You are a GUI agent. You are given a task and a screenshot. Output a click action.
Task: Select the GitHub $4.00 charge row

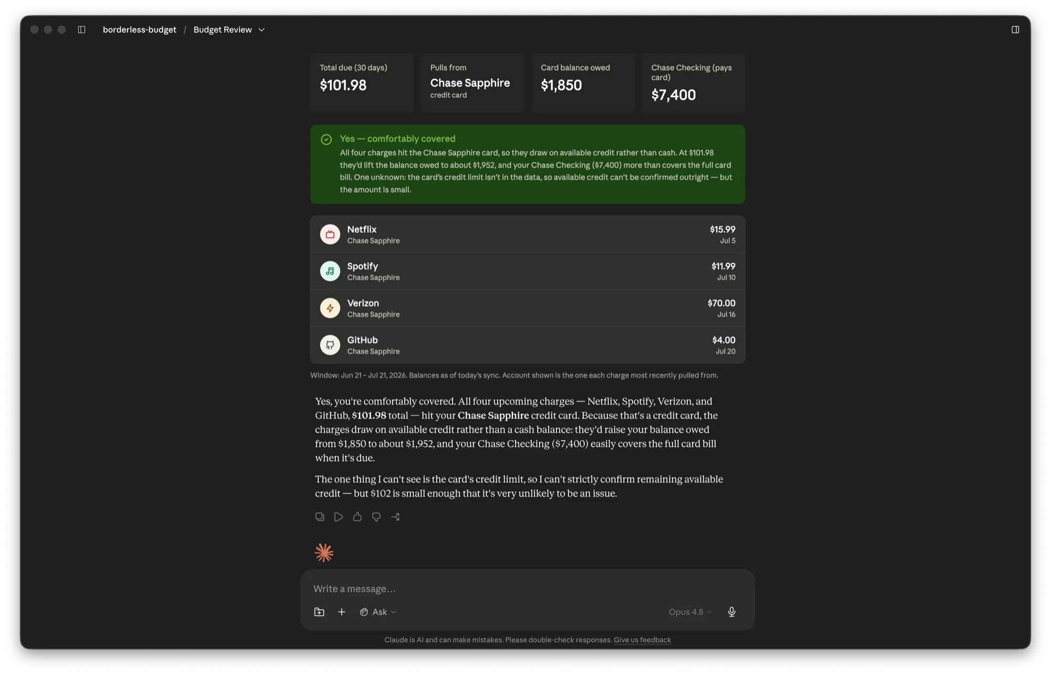[x=528, y=345]
